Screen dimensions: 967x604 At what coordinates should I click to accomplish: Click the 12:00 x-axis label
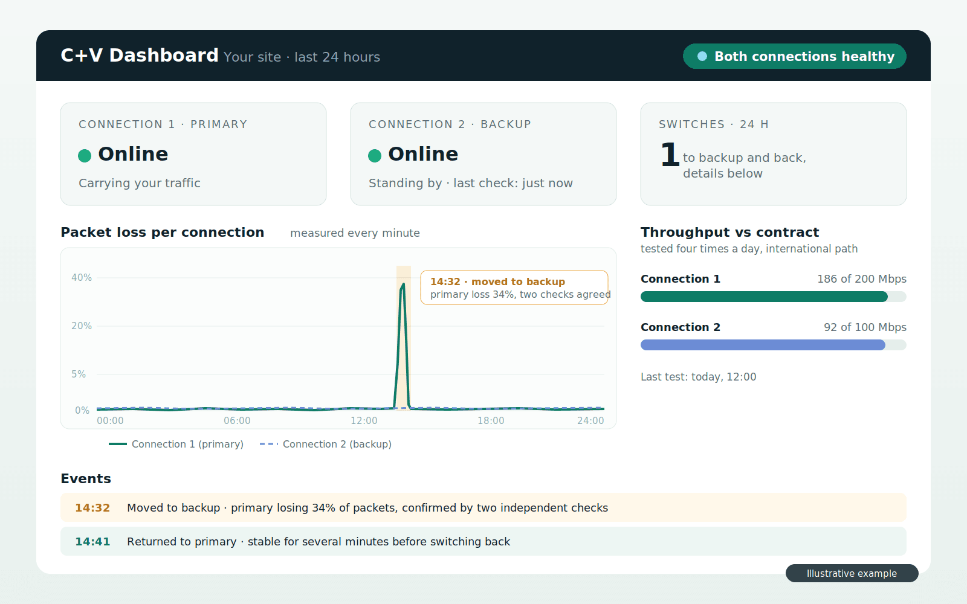[364, 421]
